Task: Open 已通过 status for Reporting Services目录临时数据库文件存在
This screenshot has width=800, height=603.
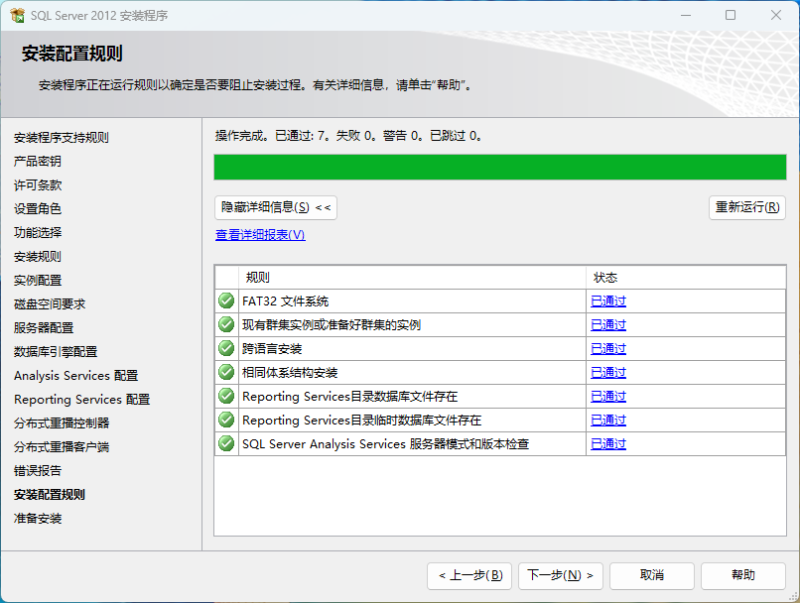Action: tap(608, 420)
